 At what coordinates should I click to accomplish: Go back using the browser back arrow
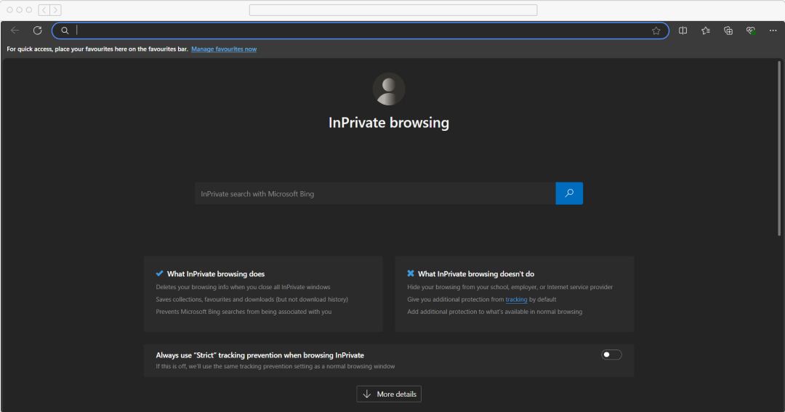pyautogui.click(x=15, y=31)
